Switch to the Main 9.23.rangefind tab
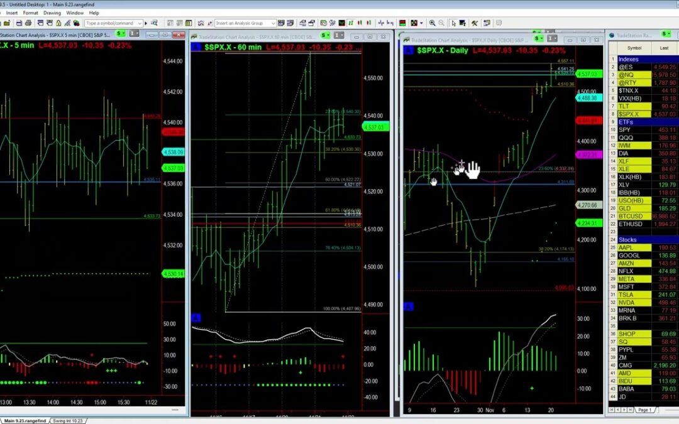679x424 pixels. click(25, 420)
